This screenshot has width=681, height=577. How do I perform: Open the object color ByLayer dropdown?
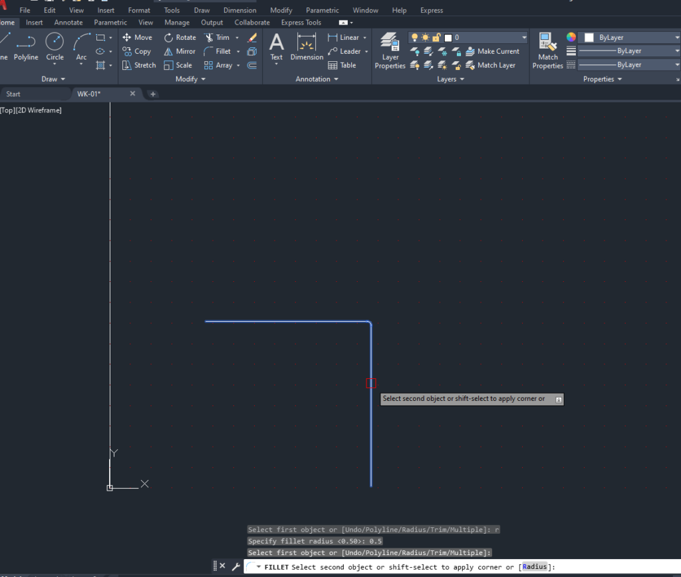(628, 38)
